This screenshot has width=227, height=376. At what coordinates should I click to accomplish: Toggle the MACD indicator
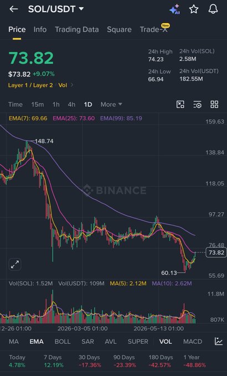point(193,342)
